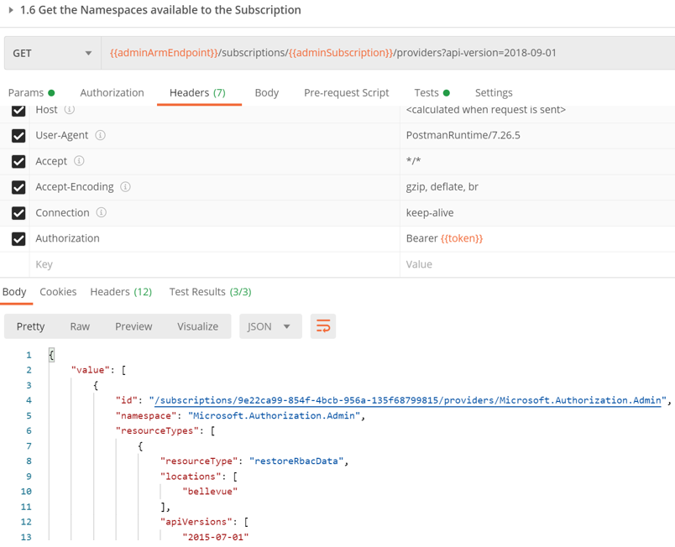Viewport: 675px width, 547px height.
Task: Uncheck the User-Agent header checkbox
Action: click(x=18, y=136)
